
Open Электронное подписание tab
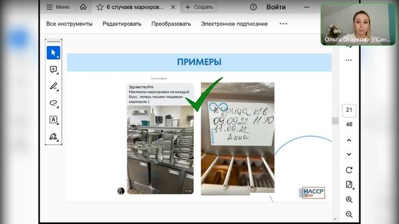coord(234,24)
